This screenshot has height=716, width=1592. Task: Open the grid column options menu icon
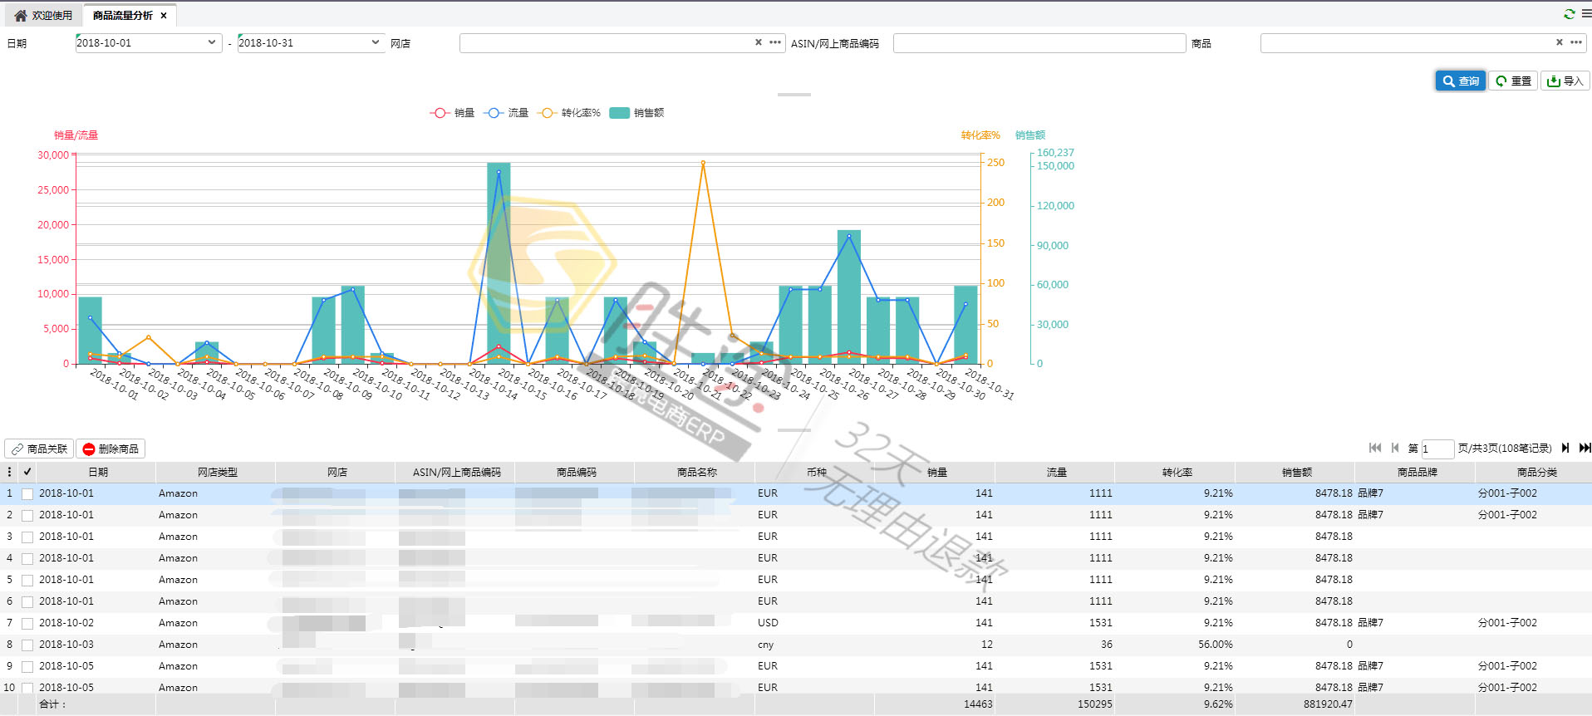[9, 472]
